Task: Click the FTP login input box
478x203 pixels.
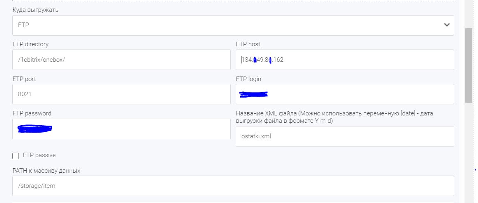Action: point(345,94)
